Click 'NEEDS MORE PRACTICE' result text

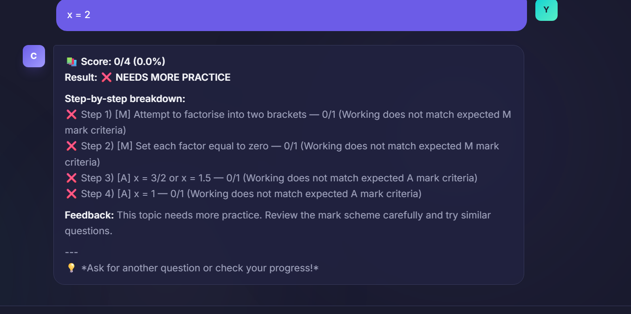pos(173,77)
